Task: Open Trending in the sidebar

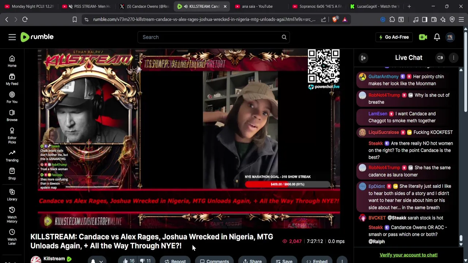Action: click(x=12, y=156)
